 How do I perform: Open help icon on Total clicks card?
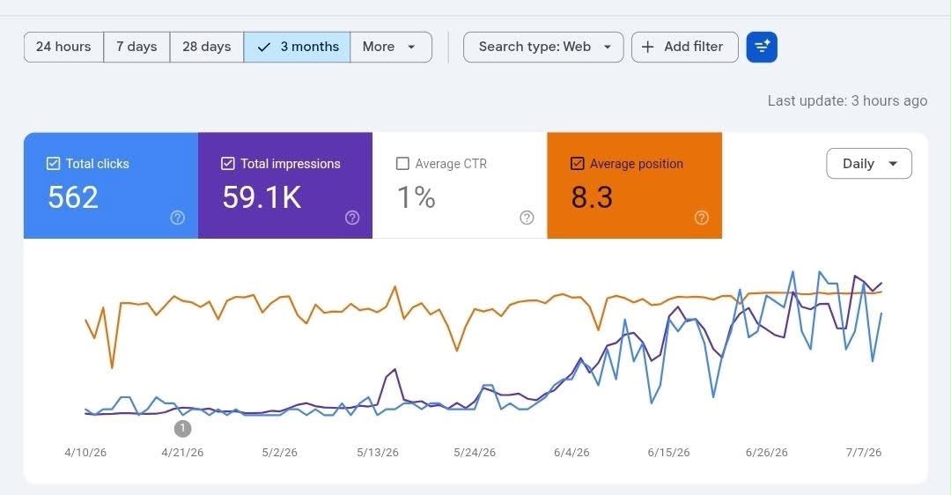pyautogui.click(x=178, y=218)
